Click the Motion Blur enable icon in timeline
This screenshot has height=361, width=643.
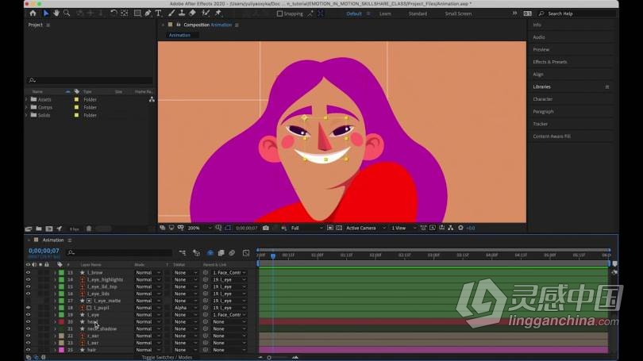pyautogui.click(x=232, y=253)
